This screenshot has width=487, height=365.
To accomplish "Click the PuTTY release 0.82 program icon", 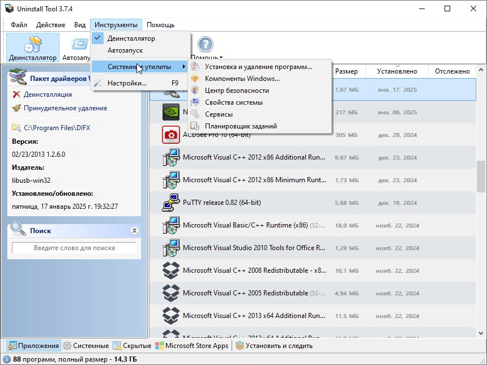I will pyautogui.click(x=171, y=203).
